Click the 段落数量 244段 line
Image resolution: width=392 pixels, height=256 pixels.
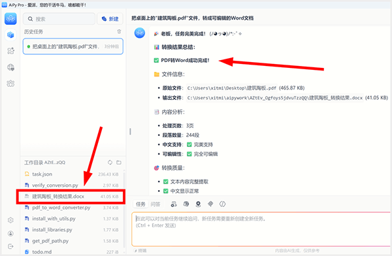tap(181, 135)
